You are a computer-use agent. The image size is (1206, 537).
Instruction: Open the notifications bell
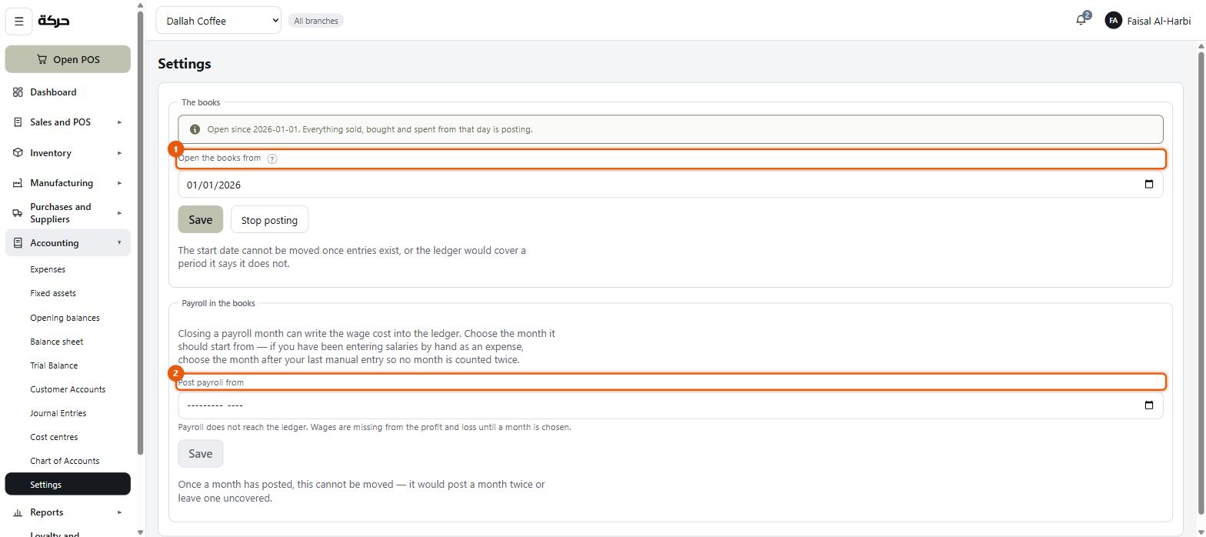pos(1081,21)
